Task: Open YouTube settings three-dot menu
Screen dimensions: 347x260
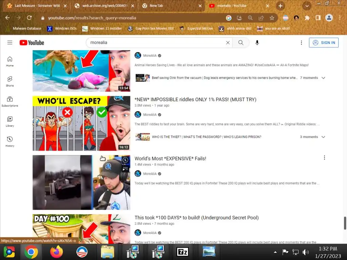Action: (x=301, y=42)
